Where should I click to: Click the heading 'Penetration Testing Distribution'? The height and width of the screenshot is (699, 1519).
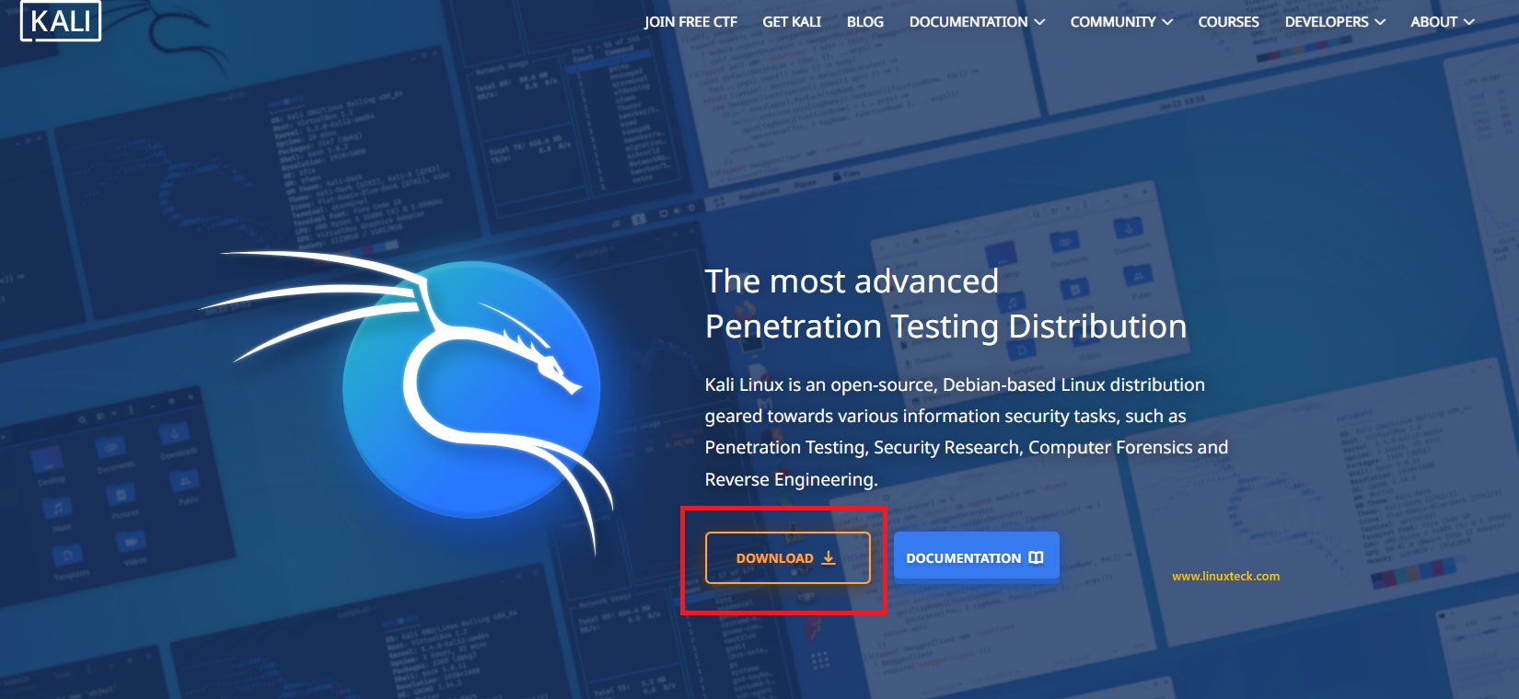[x=945, y=327]
